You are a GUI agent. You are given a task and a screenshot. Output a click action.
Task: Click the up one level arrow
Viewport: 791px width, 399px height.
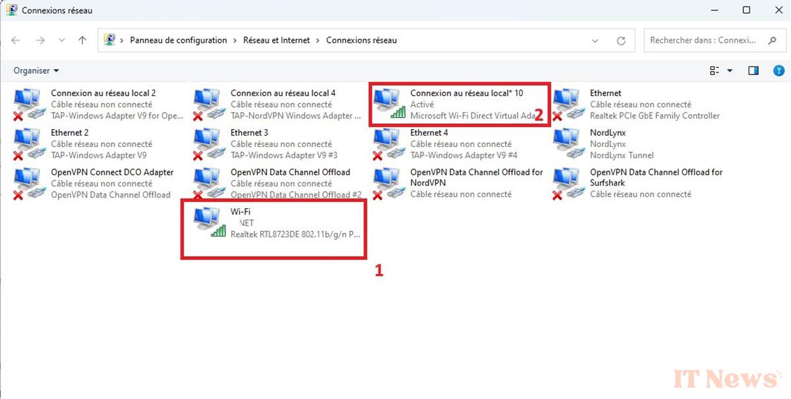point(82,41)
